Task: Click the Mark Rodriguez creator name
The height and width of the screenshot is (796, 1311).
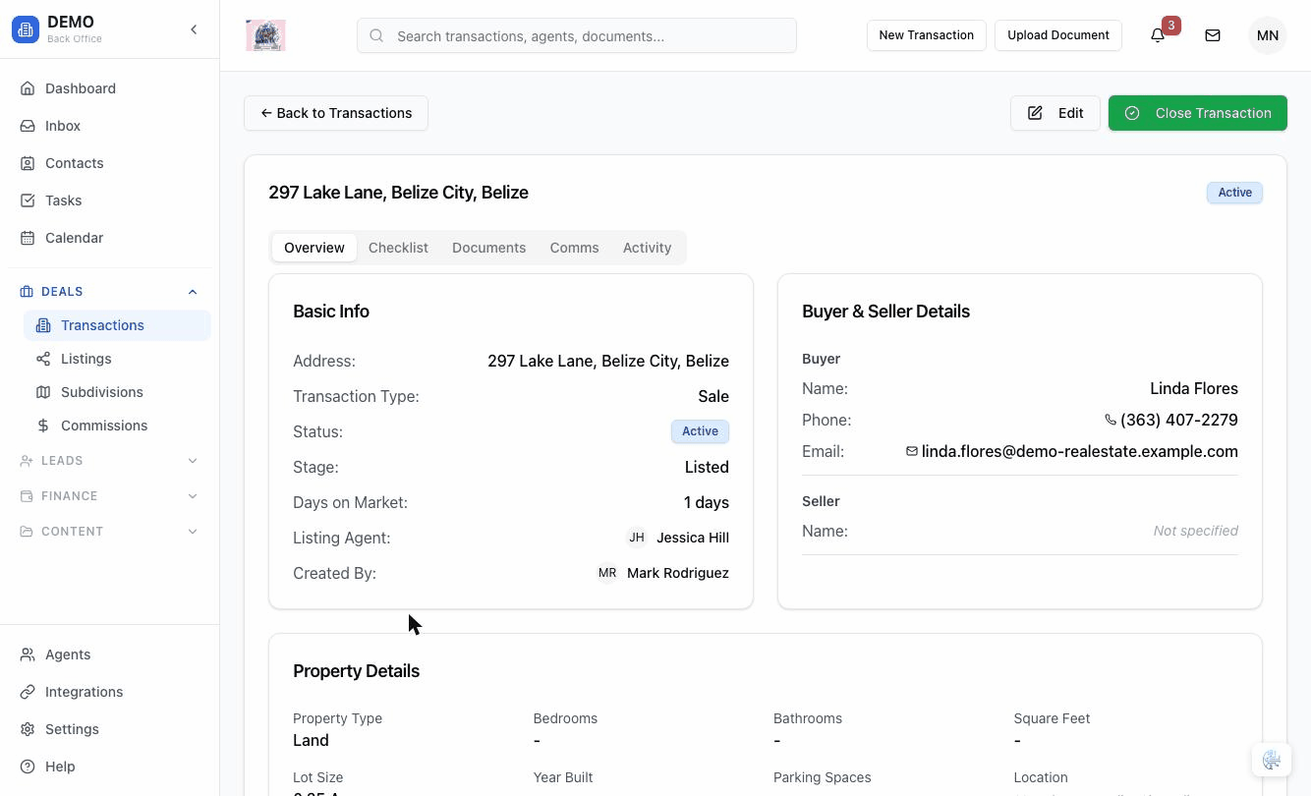Action: click(678, 573)
